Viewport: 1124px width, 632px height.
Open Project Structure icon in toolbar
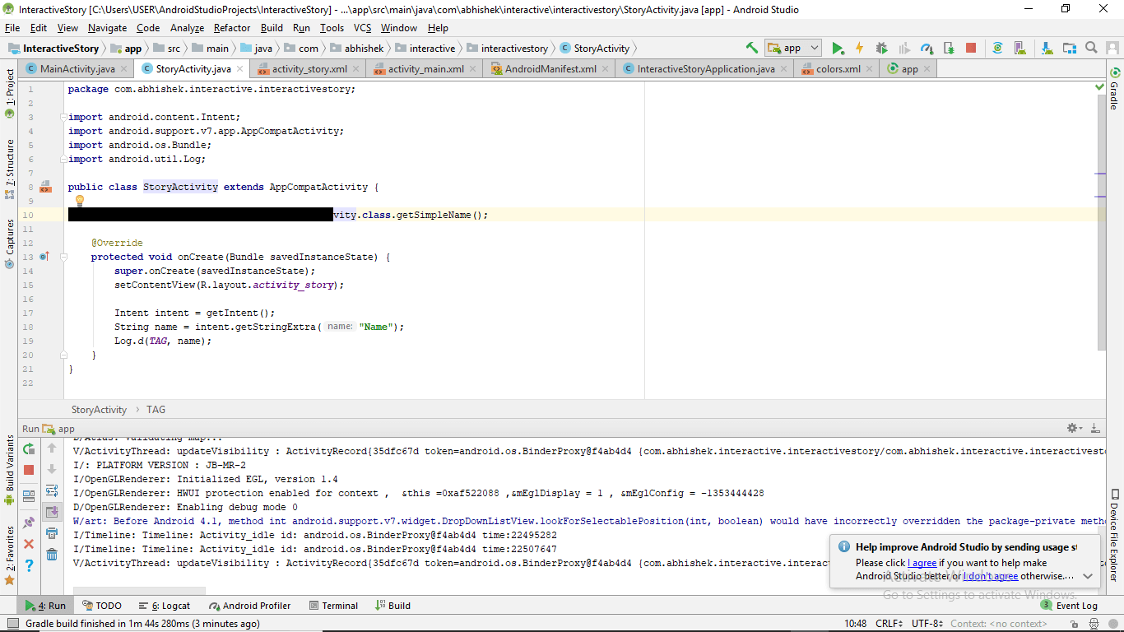click(1069, 48)
